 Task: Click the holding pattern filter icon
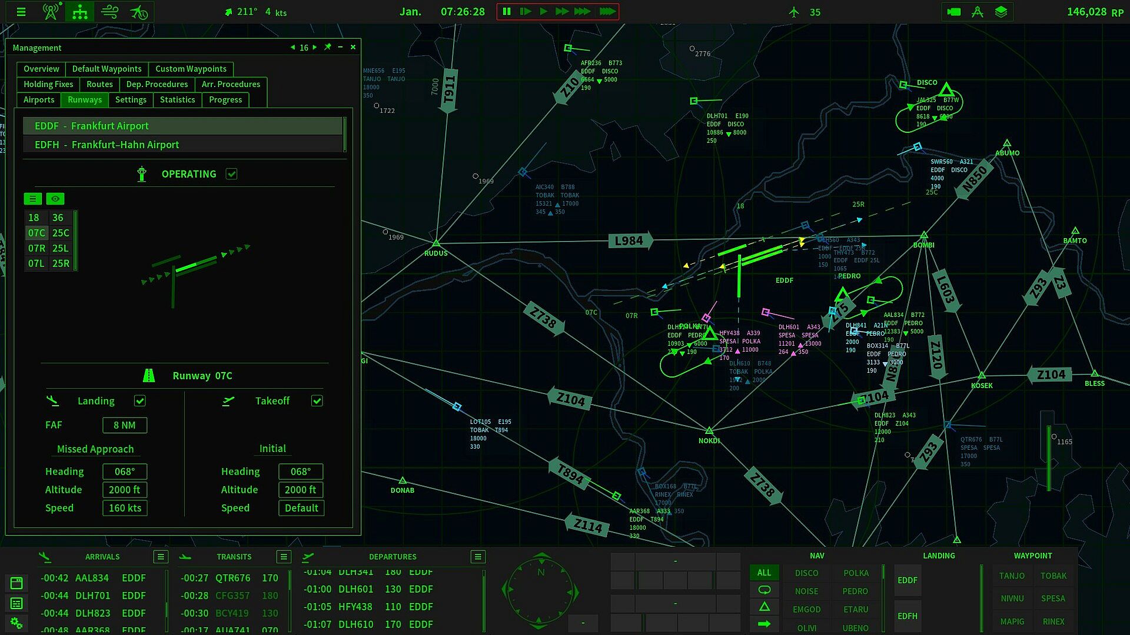tap(764, 590)
